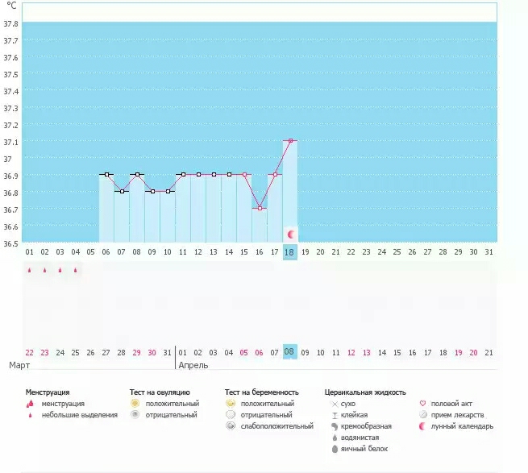Click the лунный календарь moon legend icon

(422, 426)
